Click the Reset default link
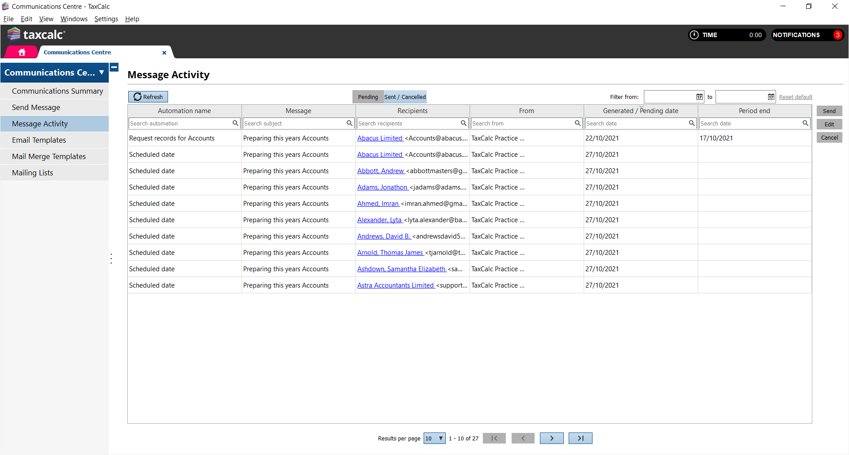The image size is (849, 455). point(795,97)
